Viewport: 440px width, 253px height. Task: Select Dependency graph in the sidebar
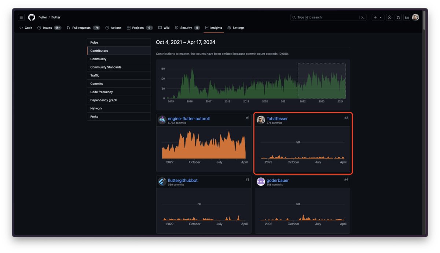[x=119, y=100]
